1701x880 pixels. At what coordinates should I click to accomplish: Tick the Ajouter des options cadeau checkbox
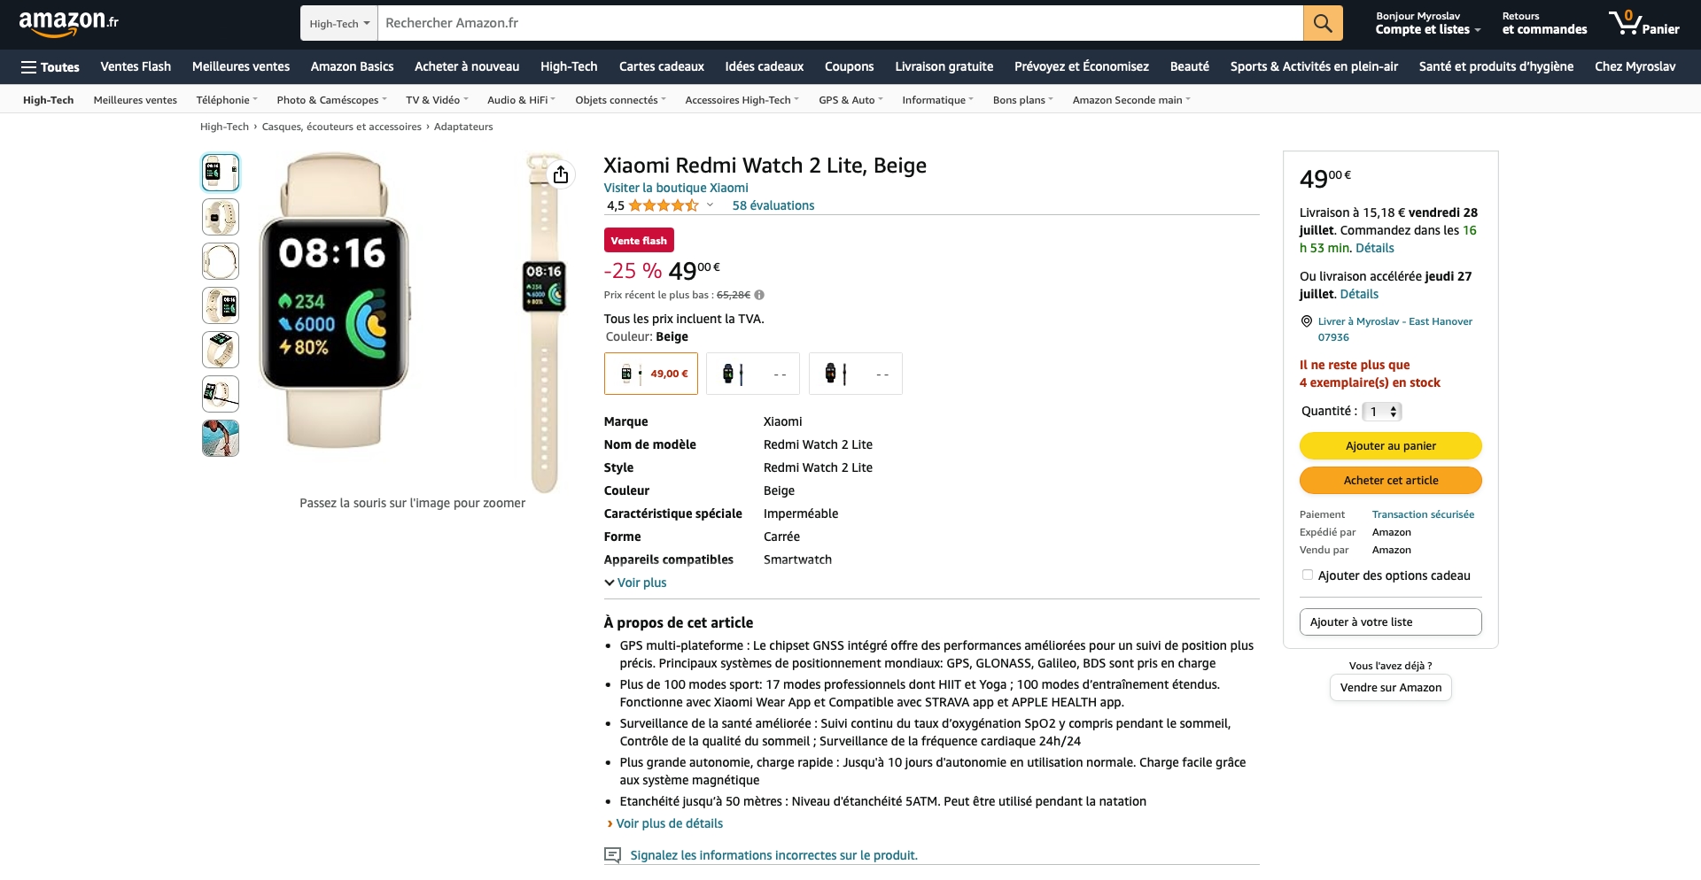tap(1308, 575)
